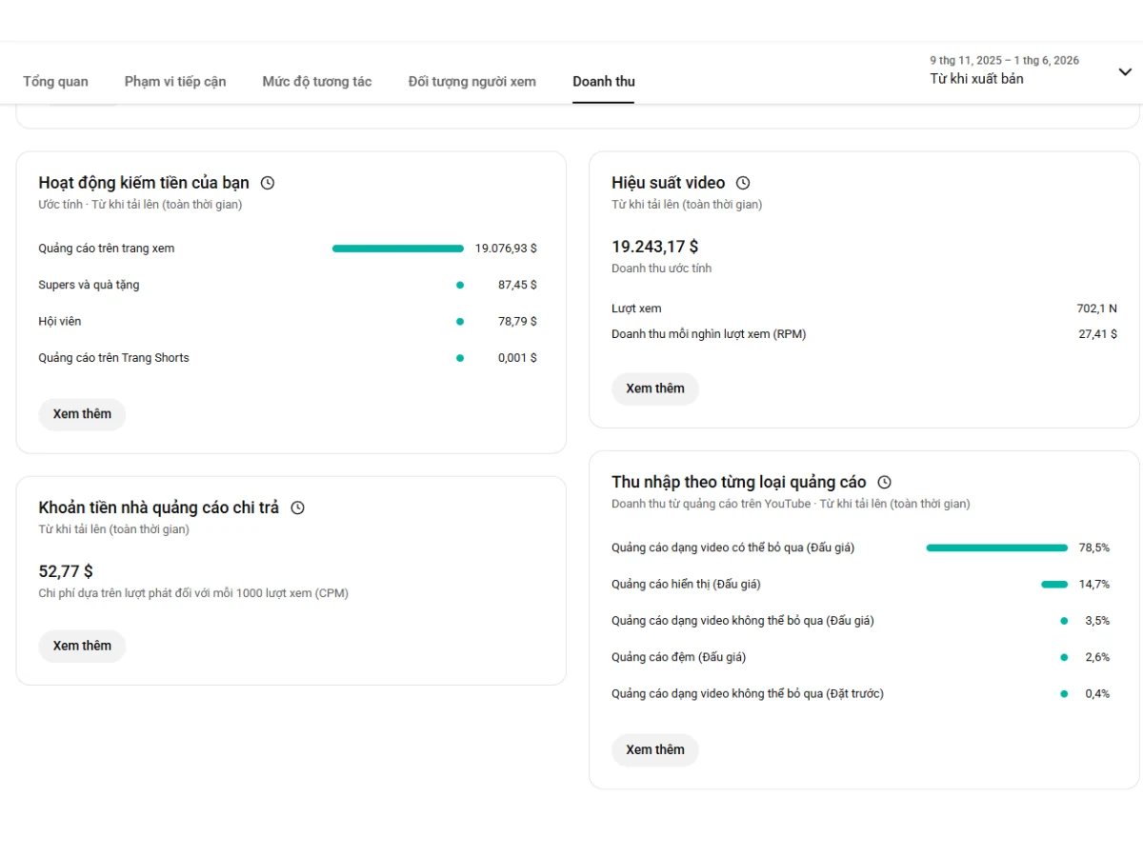This screenshot has width=1143, height=857.
Task: Click the Quảng cáo hiển thị 14,7% bar
Action: click(1054, 584)
